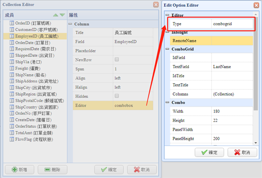This screenshot has height=178, width=262.
Task: Click the IdTitle value field
Action: tap(232, 76)
